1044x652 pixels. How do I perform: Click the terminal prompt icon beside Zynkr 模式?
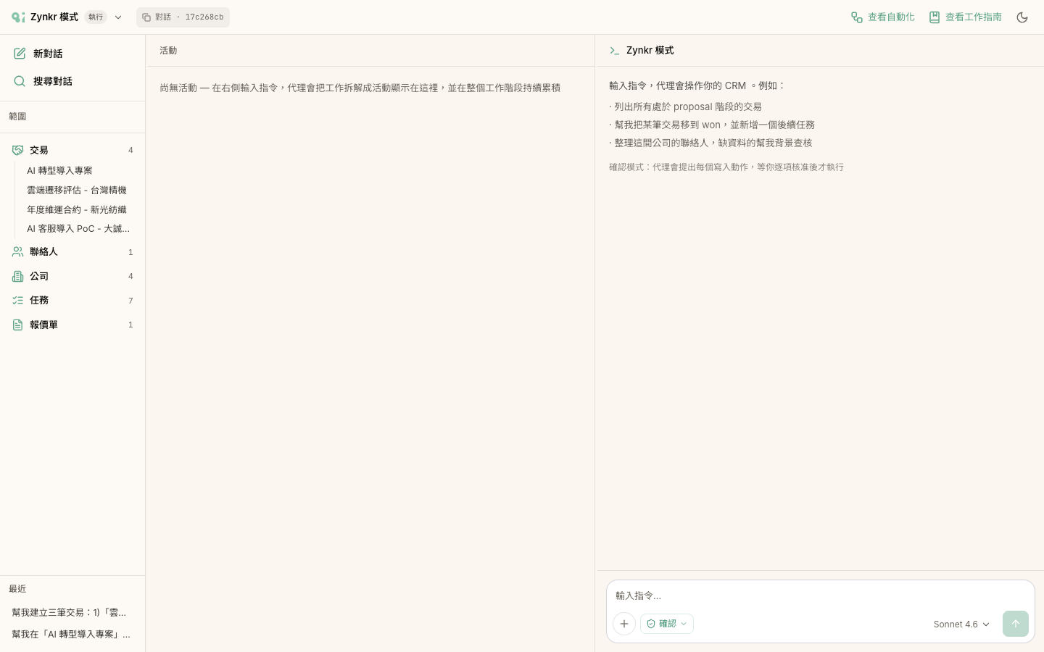pyautogui.click(x=615, y=51)
